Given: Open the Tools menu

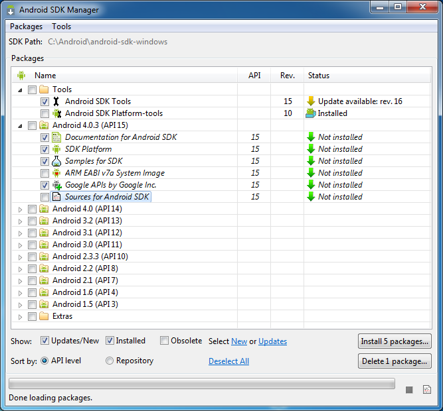Looking at the screenshot, I should pos(61,27).
